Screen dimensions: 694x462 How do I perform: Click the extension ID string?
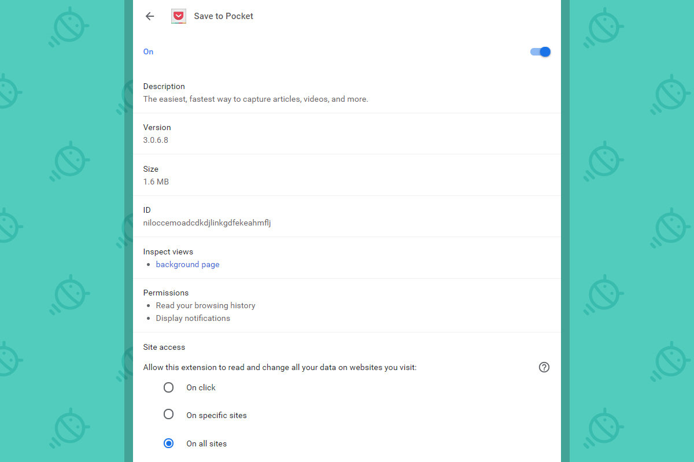[x=206, y=223]
